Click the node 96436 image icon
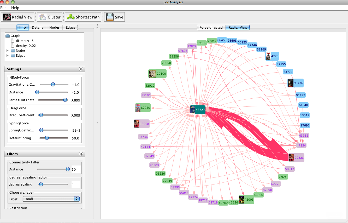 [290, 83]
